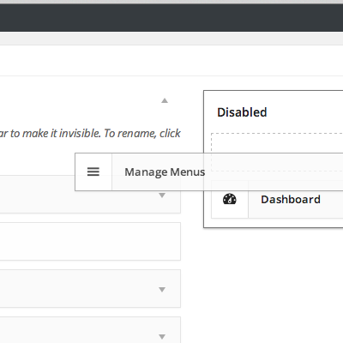Select the Dashboard menu item label
The width and height of the screenshot is (343, 343).
click(x=291, y=199)
